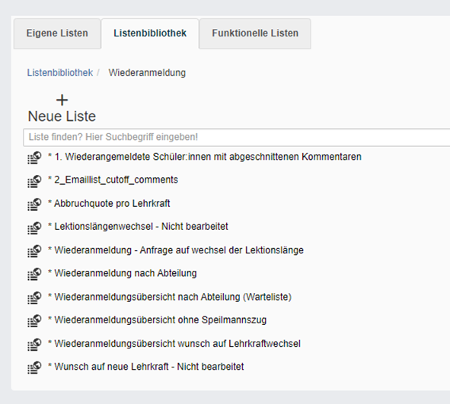Click the plus icon above Neue Liste
This screenshot has height=404, width=450.
point(62,100)
